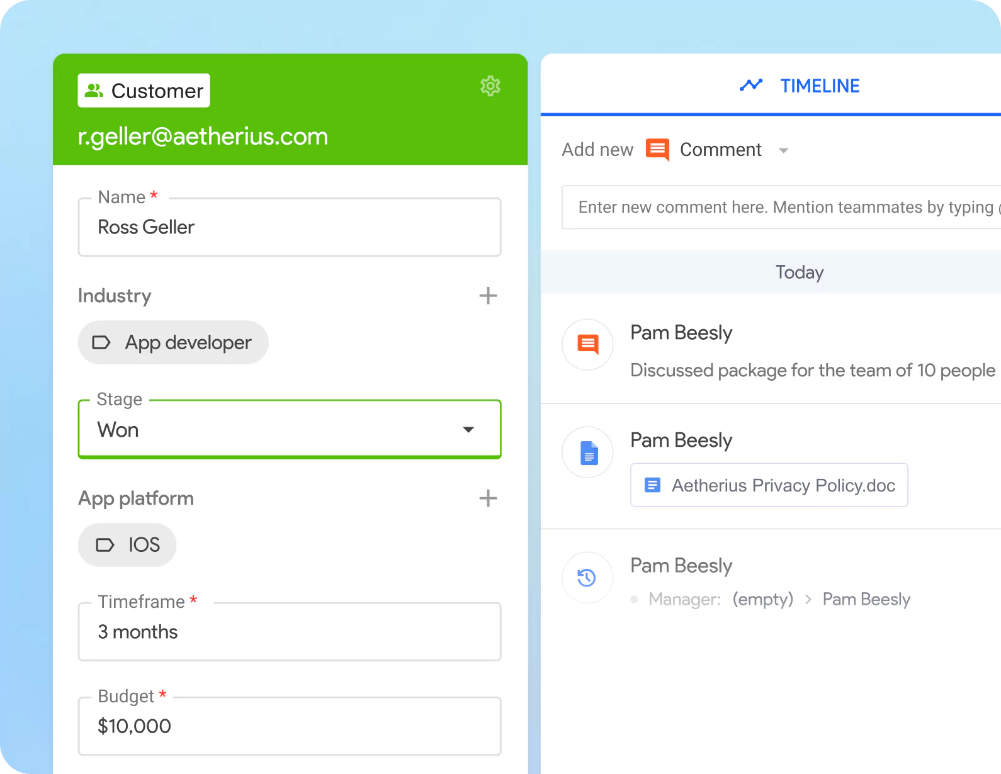Click Pam Beesly's comment entry icon
1001x774 pixels.
point(587,344)
